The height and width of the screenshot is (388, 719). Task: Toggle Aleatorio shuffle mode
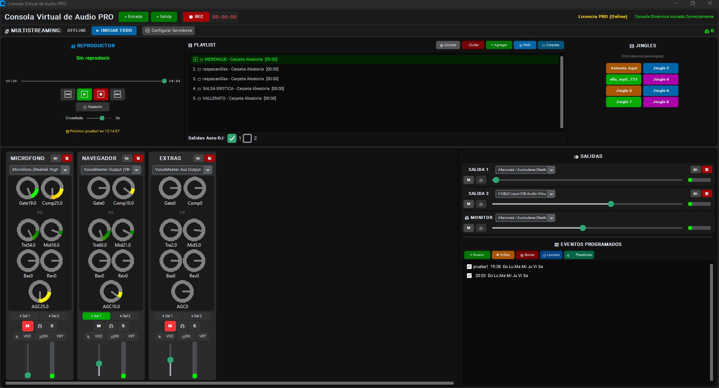click(93, 107)
